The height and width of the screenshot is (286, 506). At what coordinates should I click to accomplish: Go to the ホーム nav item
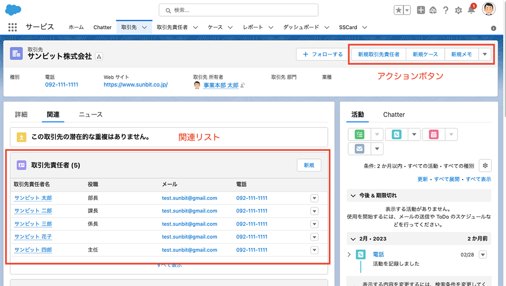click(x=76, y=27)
